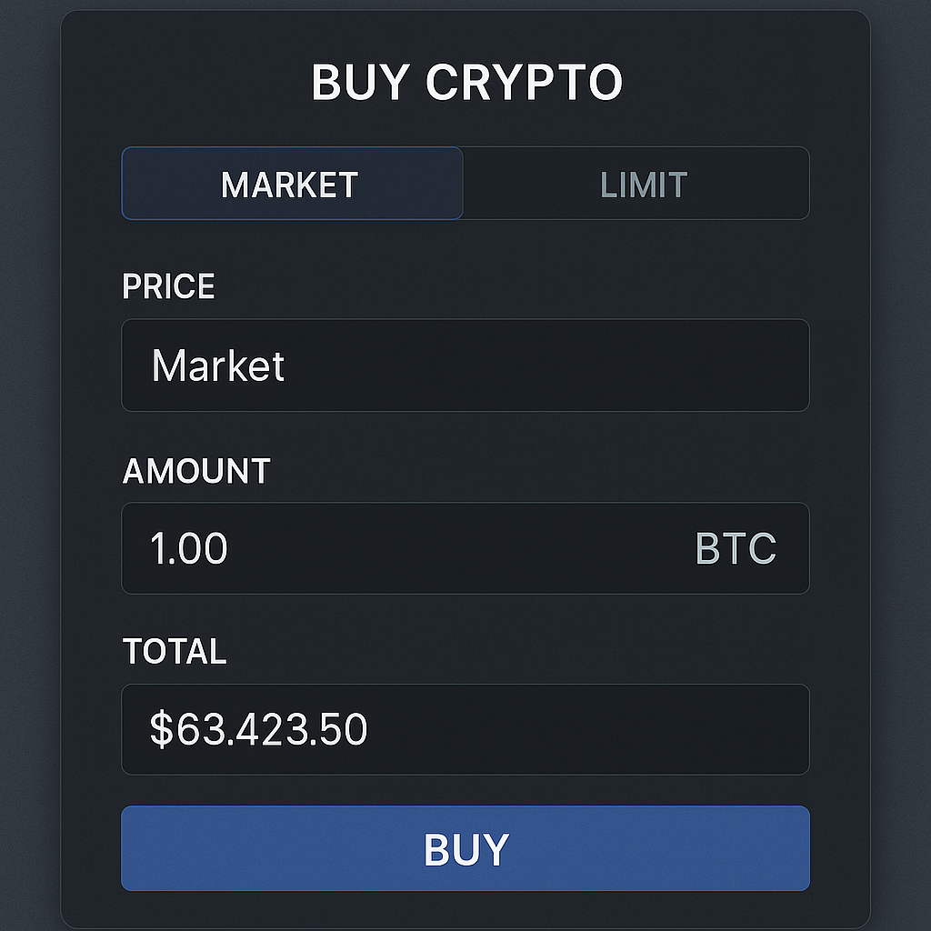Viewport: 931px width, 931px height.
Task: Open the currency selector showing BTC
Action: (x=735, y=548)
